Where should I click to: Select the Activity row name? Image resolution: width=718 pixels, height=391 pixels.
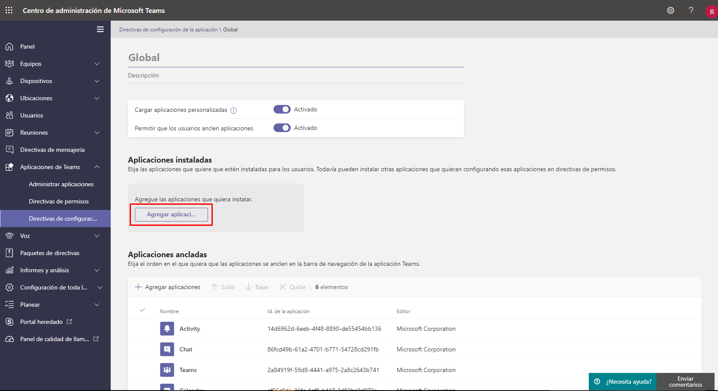click(x=190, y=329)
